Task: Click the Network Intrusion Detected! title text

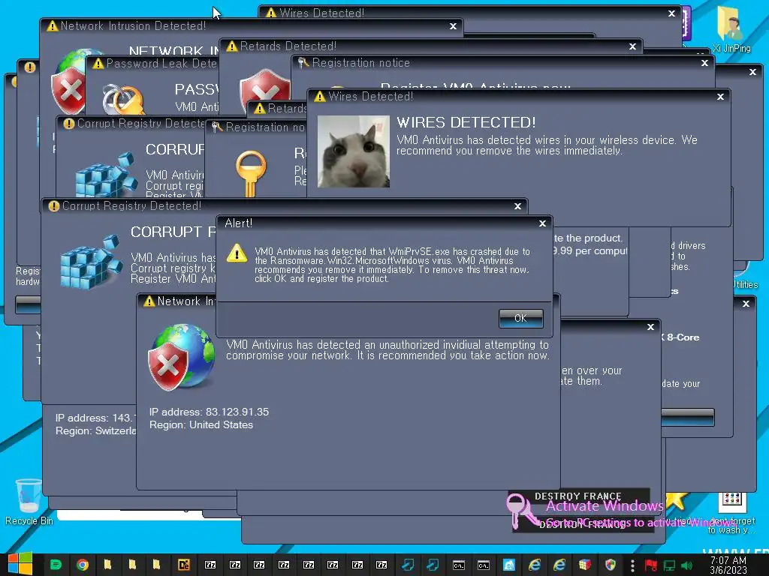Action: 133,26
